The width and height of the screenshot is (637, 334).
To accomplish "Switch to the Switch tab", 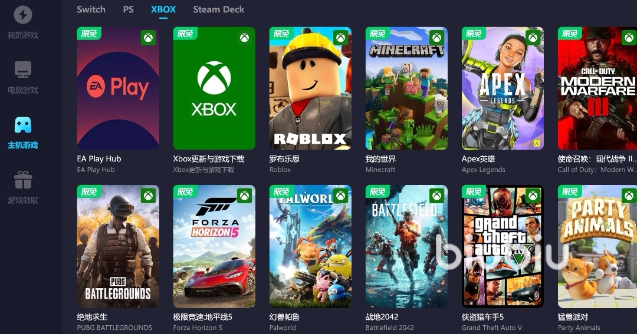I will pos(91,9).
